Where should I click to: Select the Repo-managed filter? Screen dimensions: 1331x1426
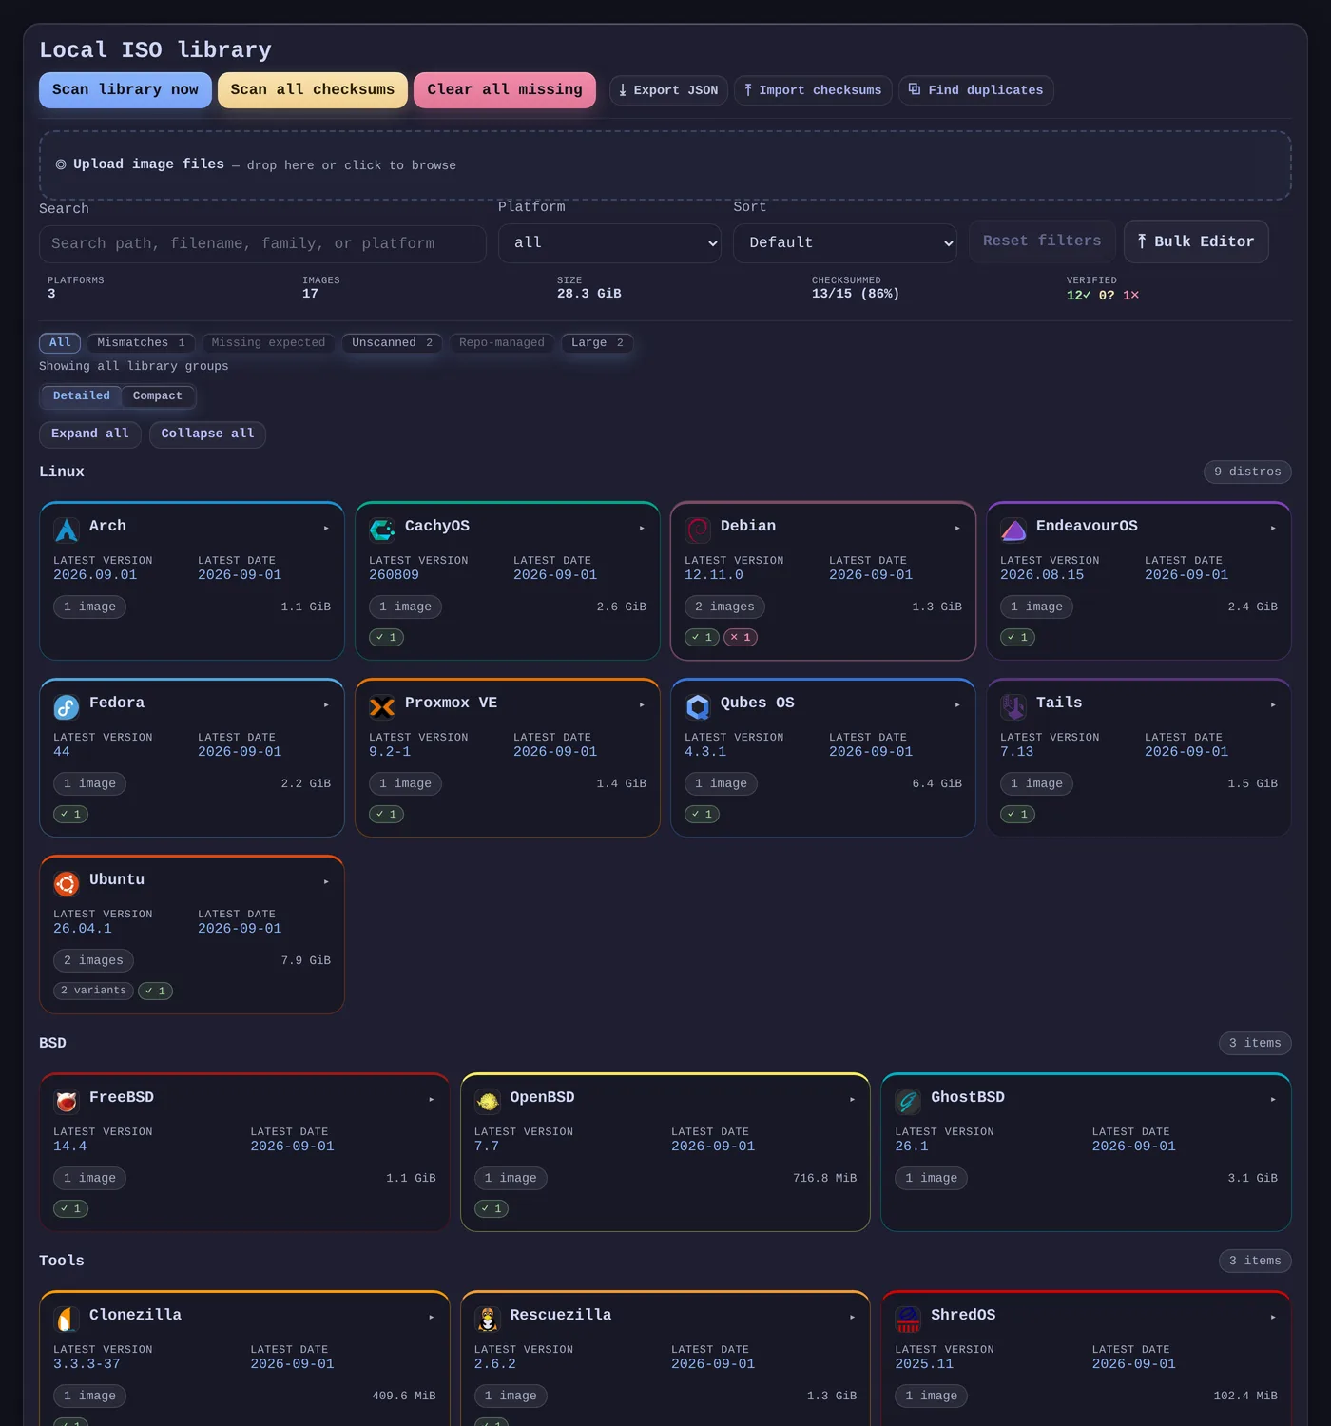pyautogui.click(x=502, y=343)
